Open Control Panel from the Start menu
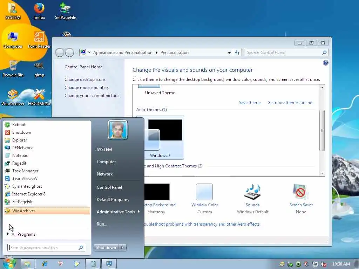The height and width of the screenshot is (269, 359). (109, 187)
